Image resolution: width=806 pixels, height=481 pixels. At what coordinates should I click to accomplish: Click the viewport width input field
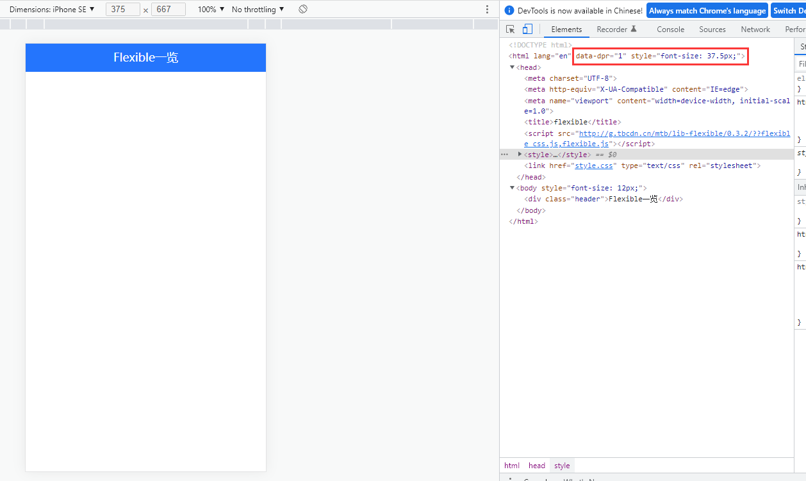tap(122, 9)
